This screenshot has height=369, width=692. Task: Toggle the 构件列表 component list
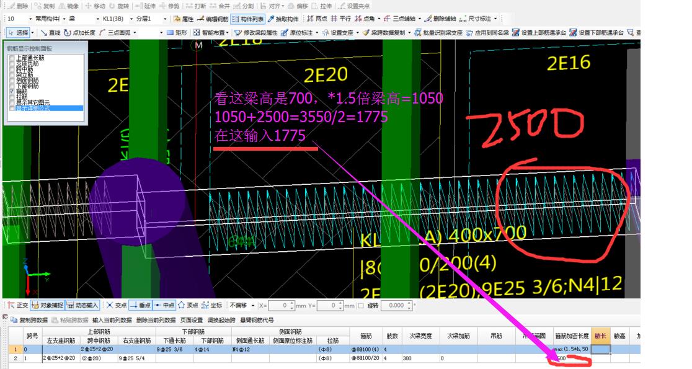pos(247,19)
